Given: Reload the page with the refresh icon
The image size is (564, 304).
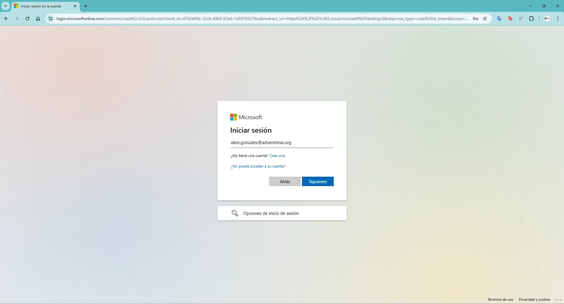Looking at the screenshot, I should tap(27, 19).
